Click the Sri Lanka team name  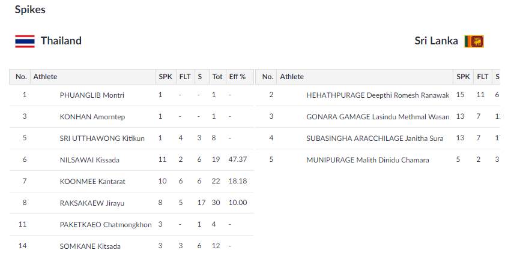click(436, 41)
